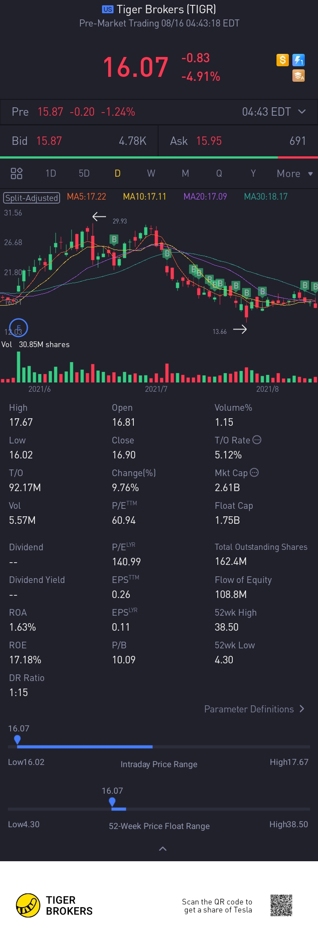Select the W weekly chart tab
This screenshot has height=950, width=318.
(151, 173)
